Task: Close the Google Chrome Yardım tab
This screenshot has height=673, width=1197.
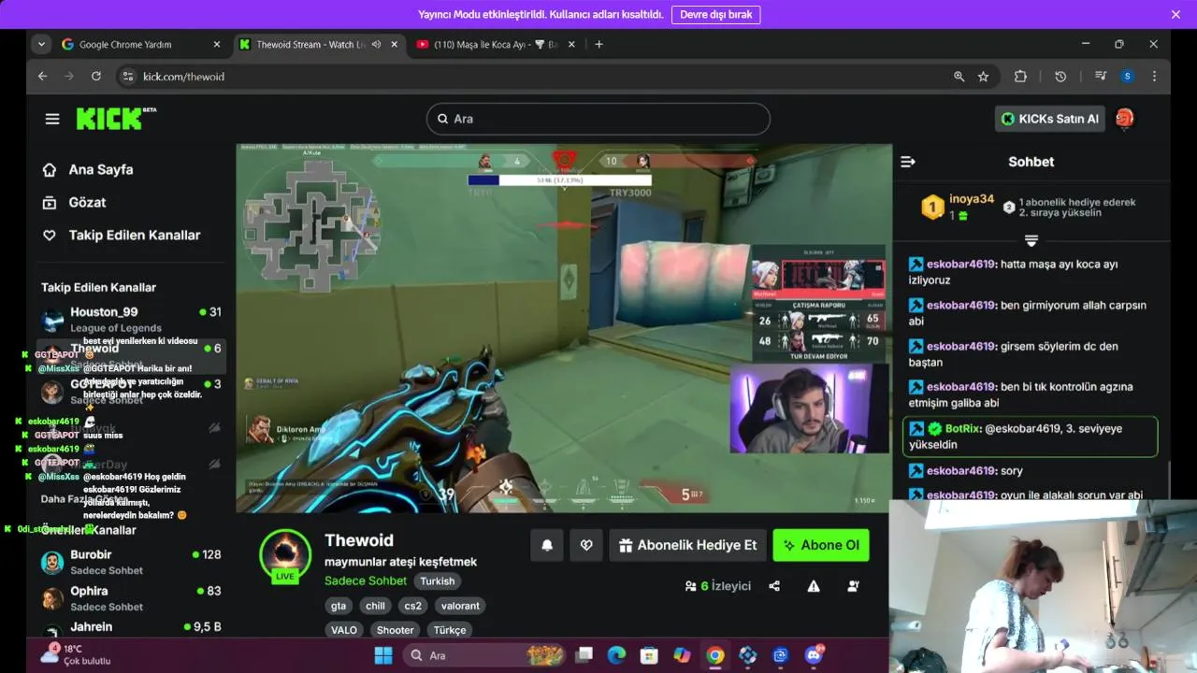Action: (x=217, y=44)
